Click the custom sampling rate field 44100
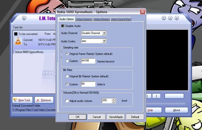The height and width of the screenshot is (130, 202). pos(88,61)
